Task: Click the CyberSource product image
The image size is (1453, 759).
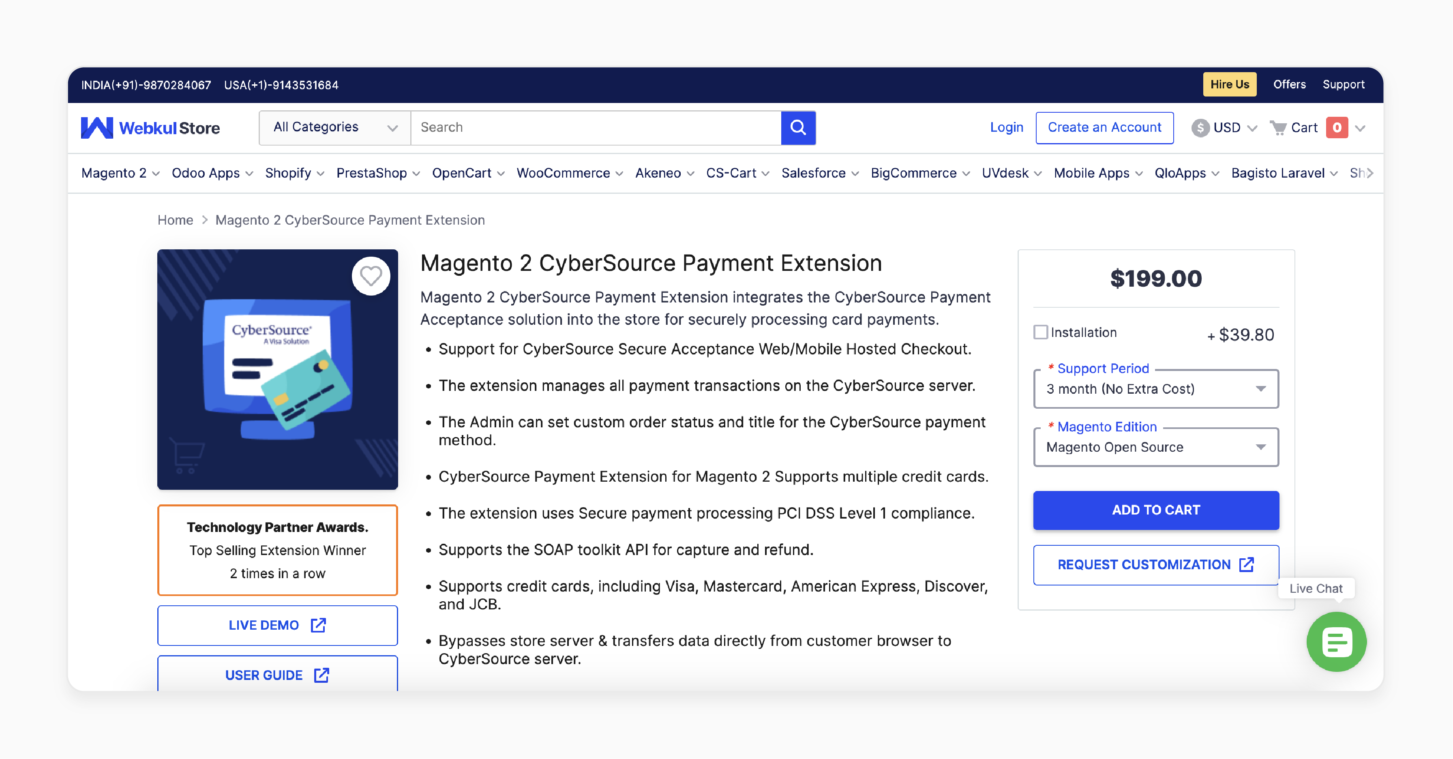Action: (x=277, y=369)
